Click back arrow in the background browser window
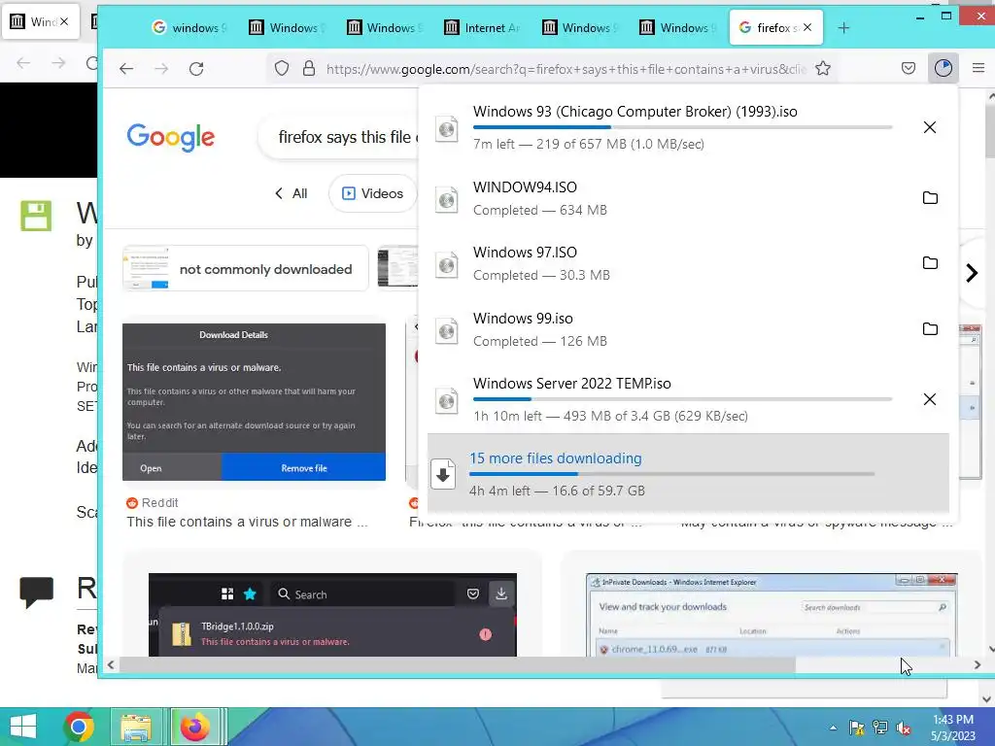 click(23, 63)
